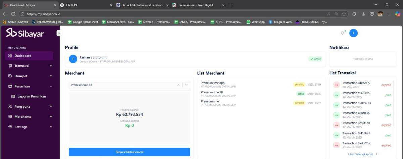
Task: View site info lock icon in address bar
Action: [x=23, y=14]
